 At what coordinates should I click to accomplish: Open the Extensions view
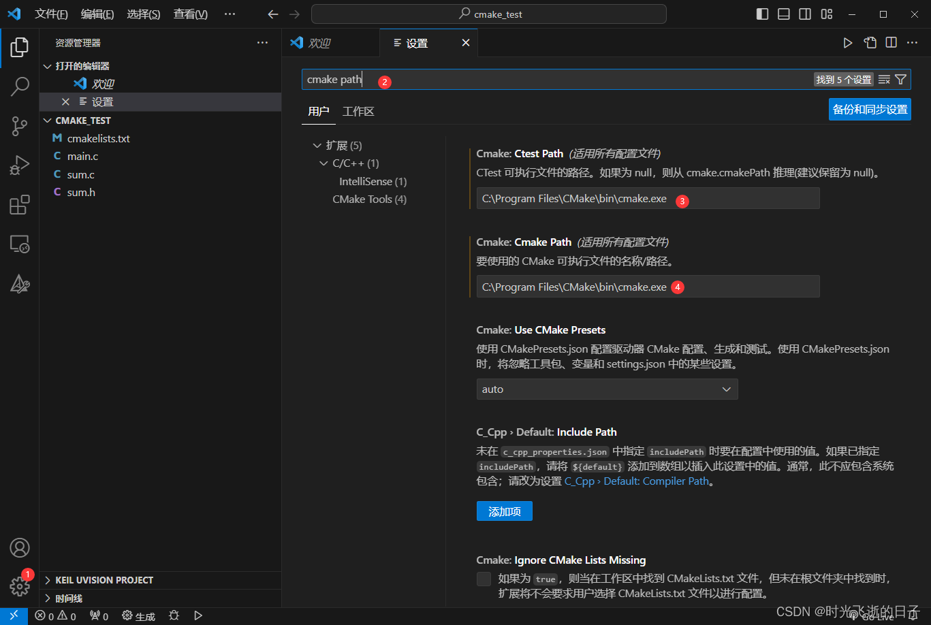[20, 205]
